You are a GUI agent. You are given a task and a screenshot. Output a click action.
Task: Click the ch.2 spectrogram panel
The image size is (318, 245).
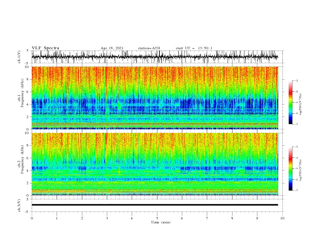[155, 164]
